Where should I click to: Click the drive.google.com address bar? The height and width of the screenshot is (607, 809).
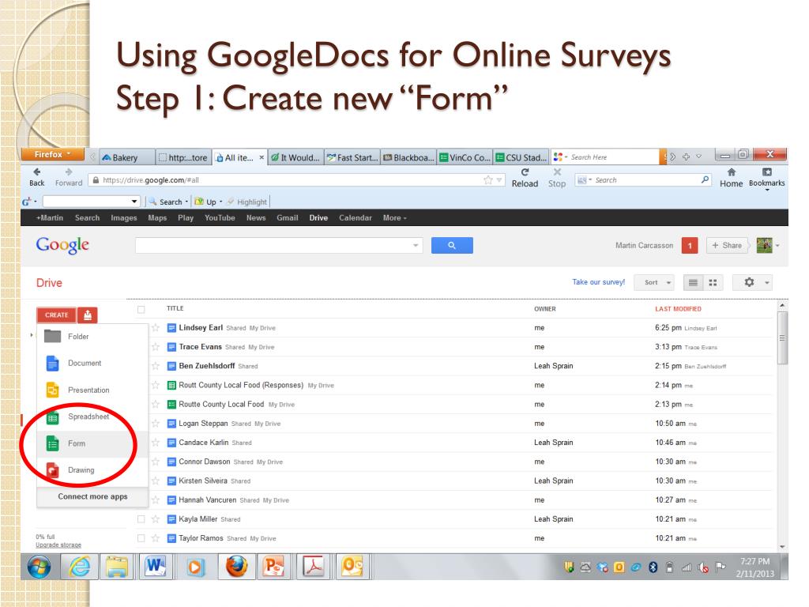pos(295,180)
